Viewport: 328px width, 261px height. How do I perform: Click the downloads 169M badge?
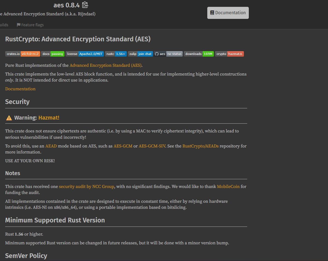199,54
